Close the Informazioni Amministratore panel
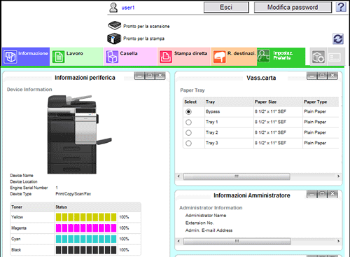Viewport: 350px width, 257px height. [x=332, y=194]
